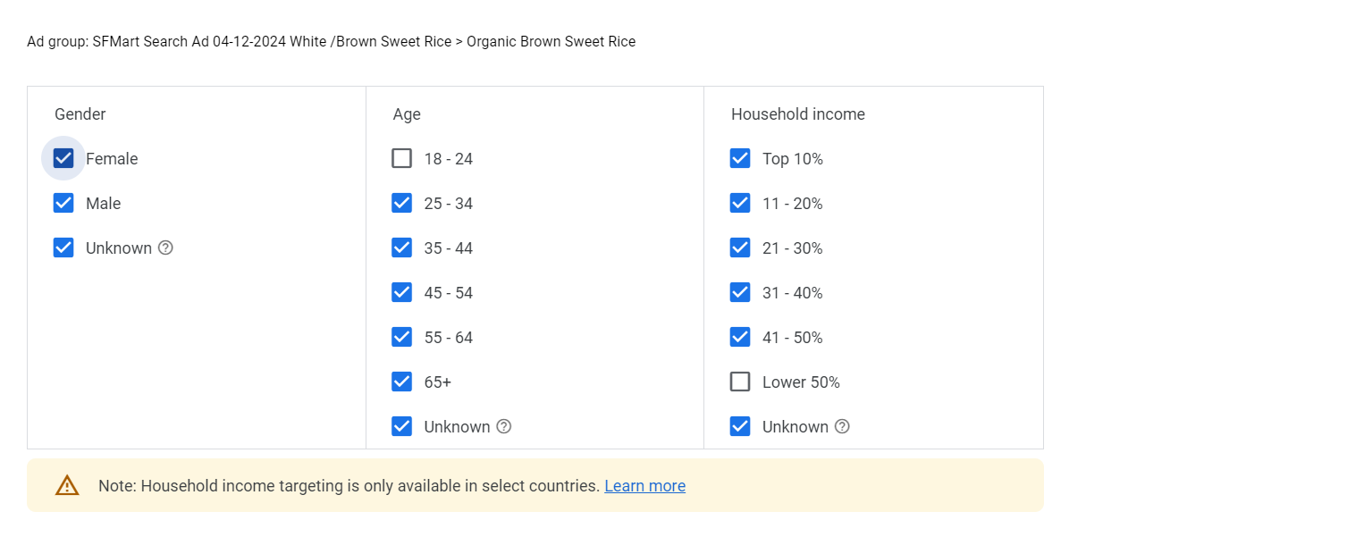The width and height of the screenshot is (1347, 537).
Task: Uncheck the Female gender checkbox
Action: (x=63, y=159)
